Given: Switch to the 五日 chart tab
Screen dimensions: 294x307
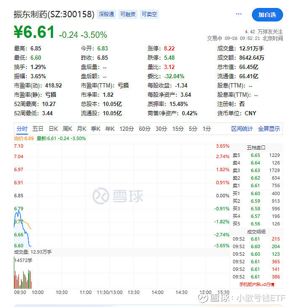Looking at the screenshot, I should 37,129.
